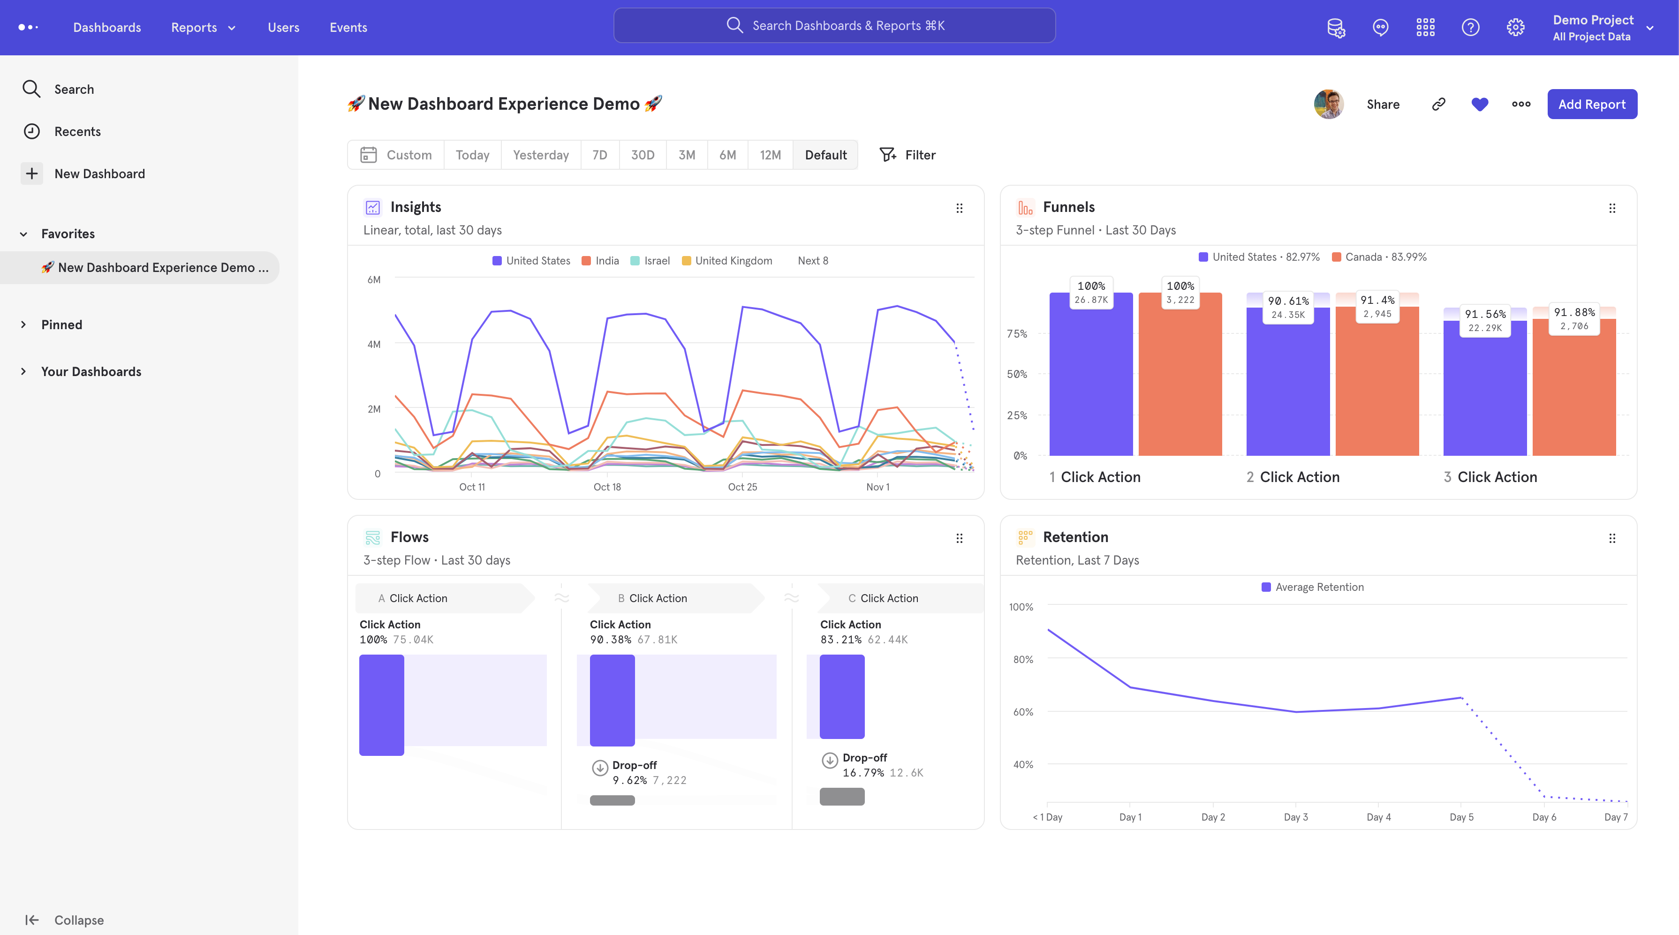Click the Retention report grid icon
This screenshot has width=1679, height=935.
pyautogui.click(x=1025, y=537)
